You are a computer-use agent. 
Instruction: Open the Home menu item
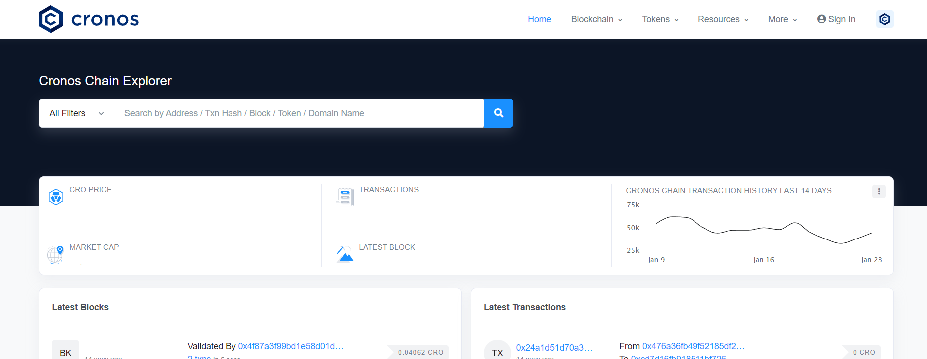[539, 19]
